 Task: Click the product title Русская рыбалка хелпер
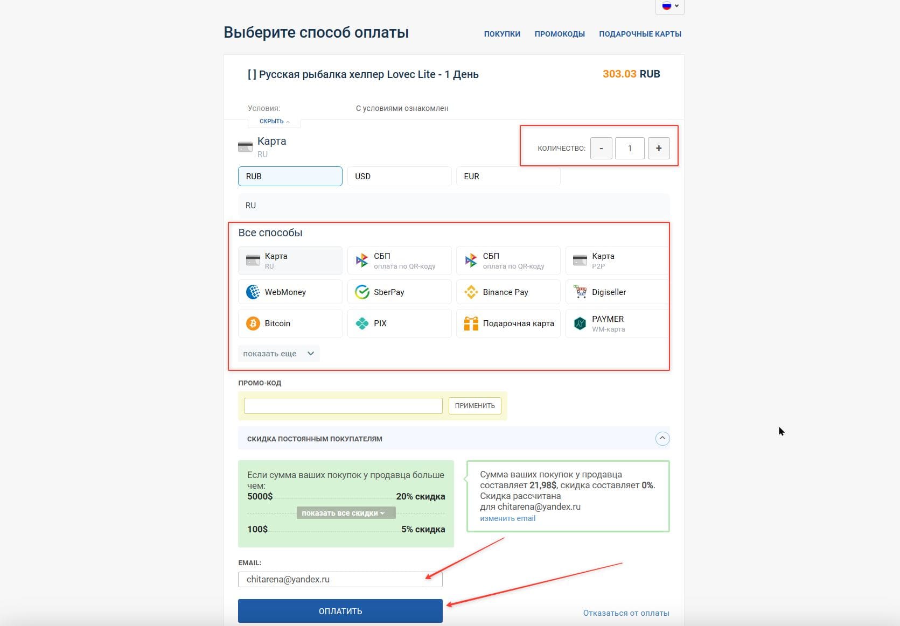pos(363,74)
